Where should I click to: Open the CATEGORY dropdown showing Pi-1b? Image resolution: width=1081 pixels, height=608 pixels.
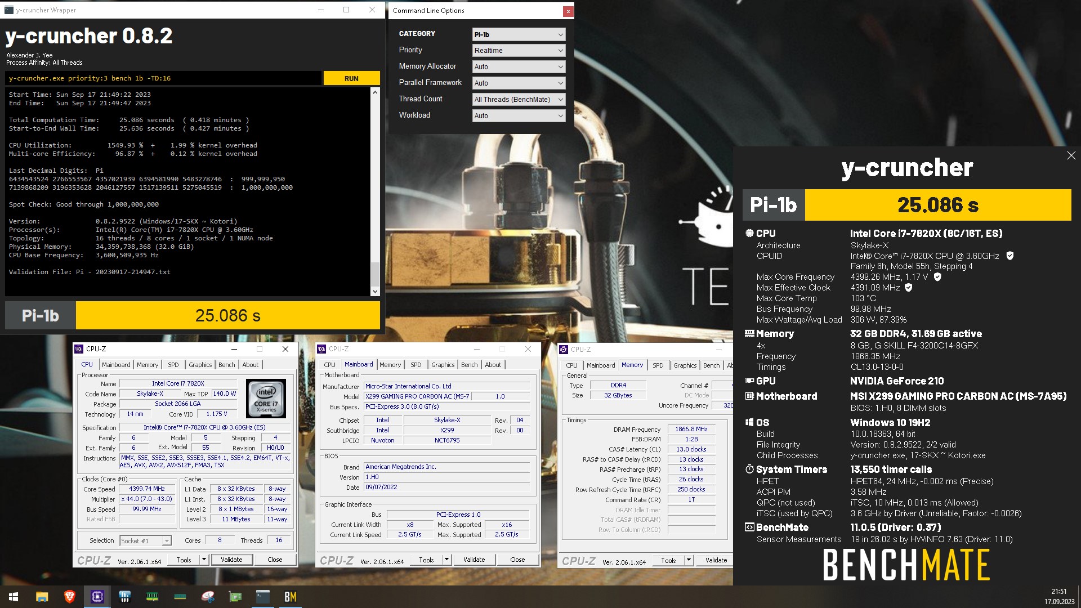click(519, 34)
